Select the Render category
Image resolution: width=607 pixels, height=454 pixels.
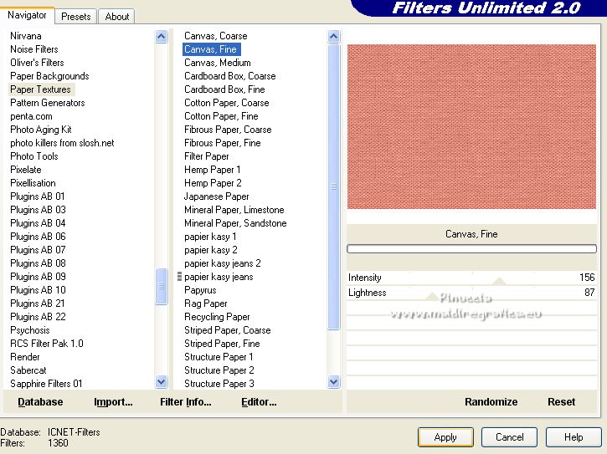click(x=25, y=357)
